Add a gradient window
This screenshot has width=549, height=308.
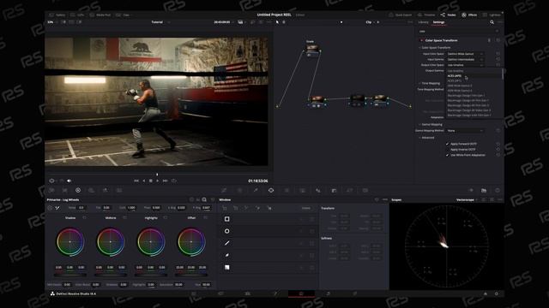[x=226, y=268]
